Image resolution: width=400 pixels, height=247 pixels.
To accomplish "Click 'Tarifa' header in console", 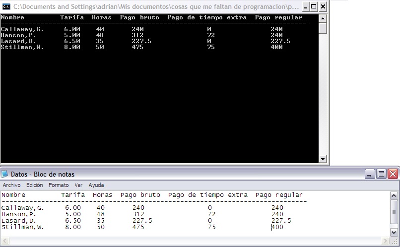I will click(72, 17).
